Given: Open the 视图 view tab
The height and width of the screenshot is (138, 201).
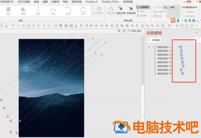Looking at the screenshot, I should (45, 2).
